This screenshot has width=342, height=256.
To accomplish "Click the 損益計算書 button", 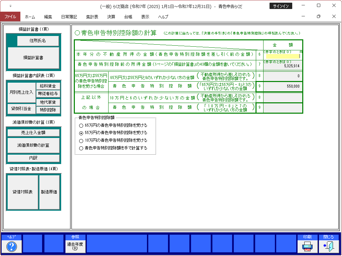I will tap(33, 58).
